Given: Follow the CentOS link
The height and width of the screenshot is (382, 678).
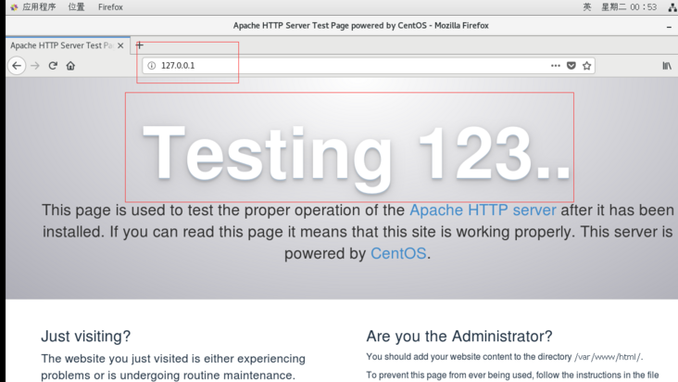Looking at the screenshot, I should 398,253.
